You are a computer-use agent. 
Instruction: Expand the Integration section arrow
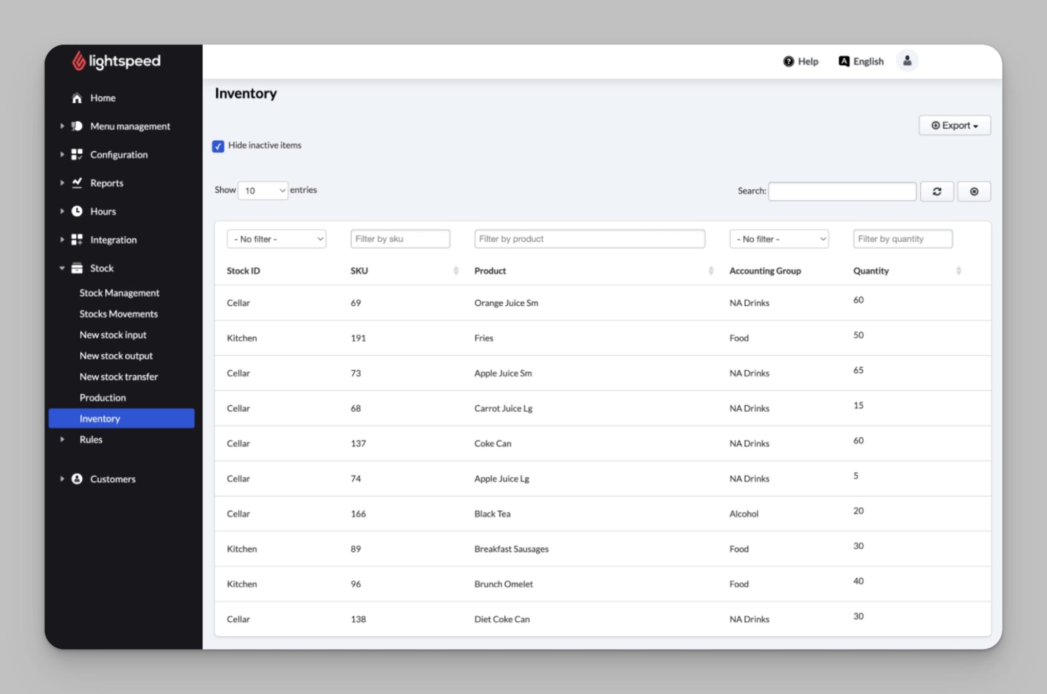coord(62,239)
